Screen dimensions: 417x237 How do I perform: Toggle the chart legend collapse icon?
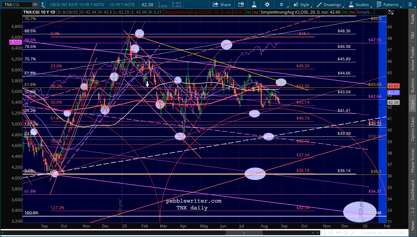coord(391,12)
